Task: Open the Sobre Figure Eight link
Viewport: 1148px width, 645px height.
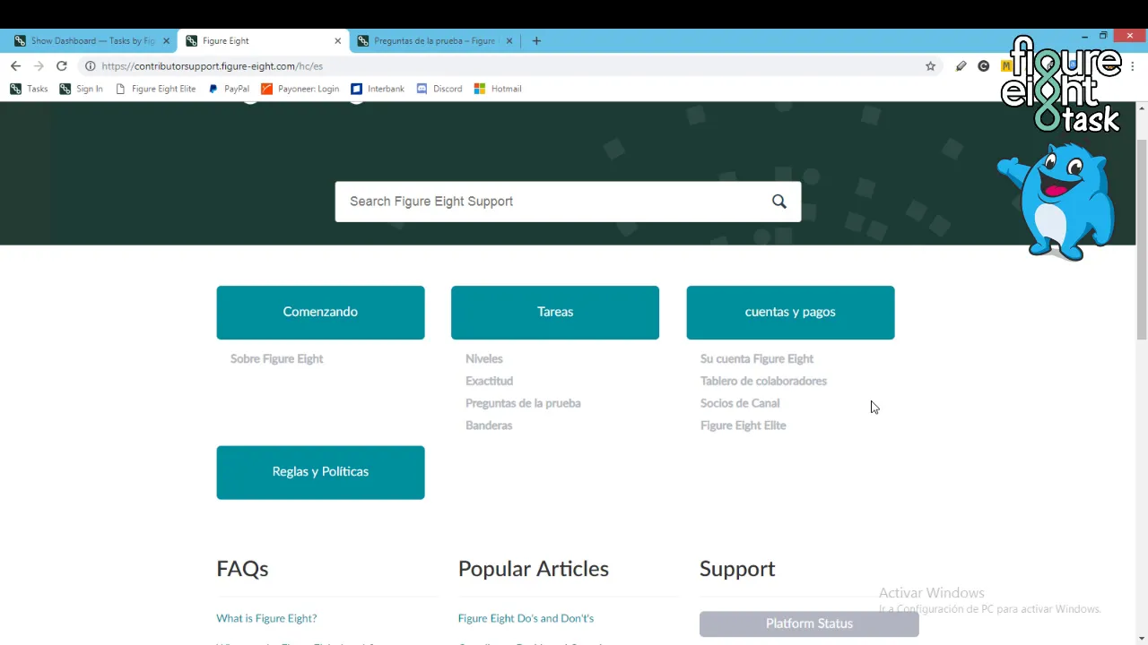Action: pos(276,358)
